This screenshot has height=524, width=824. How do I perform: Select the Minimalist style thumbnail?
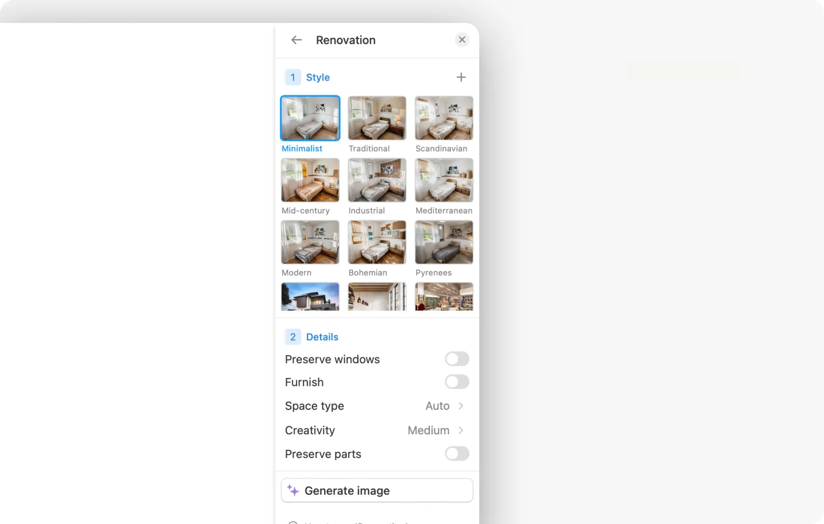tap(310, 118)
